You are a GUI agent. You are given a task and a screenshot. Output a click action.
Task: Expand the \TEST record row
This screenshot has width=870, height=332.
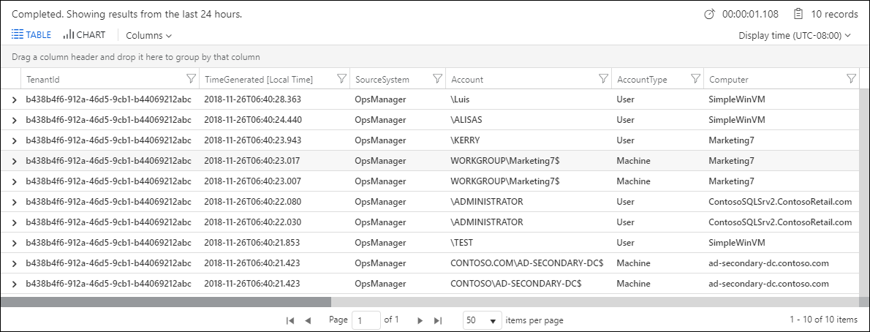pyautogui.click(x=14, y=243)
